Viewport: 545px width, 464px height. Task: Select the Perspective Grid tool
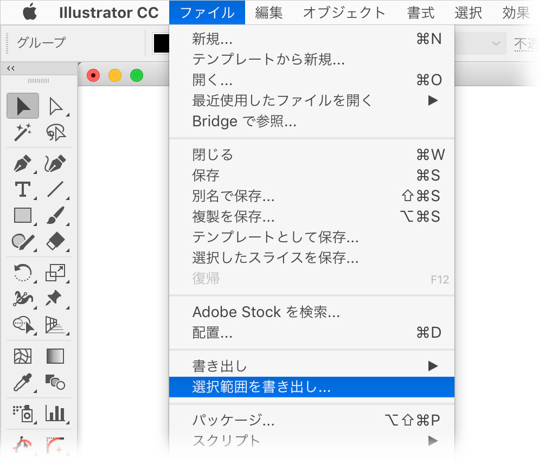click(x=56, y=325)
